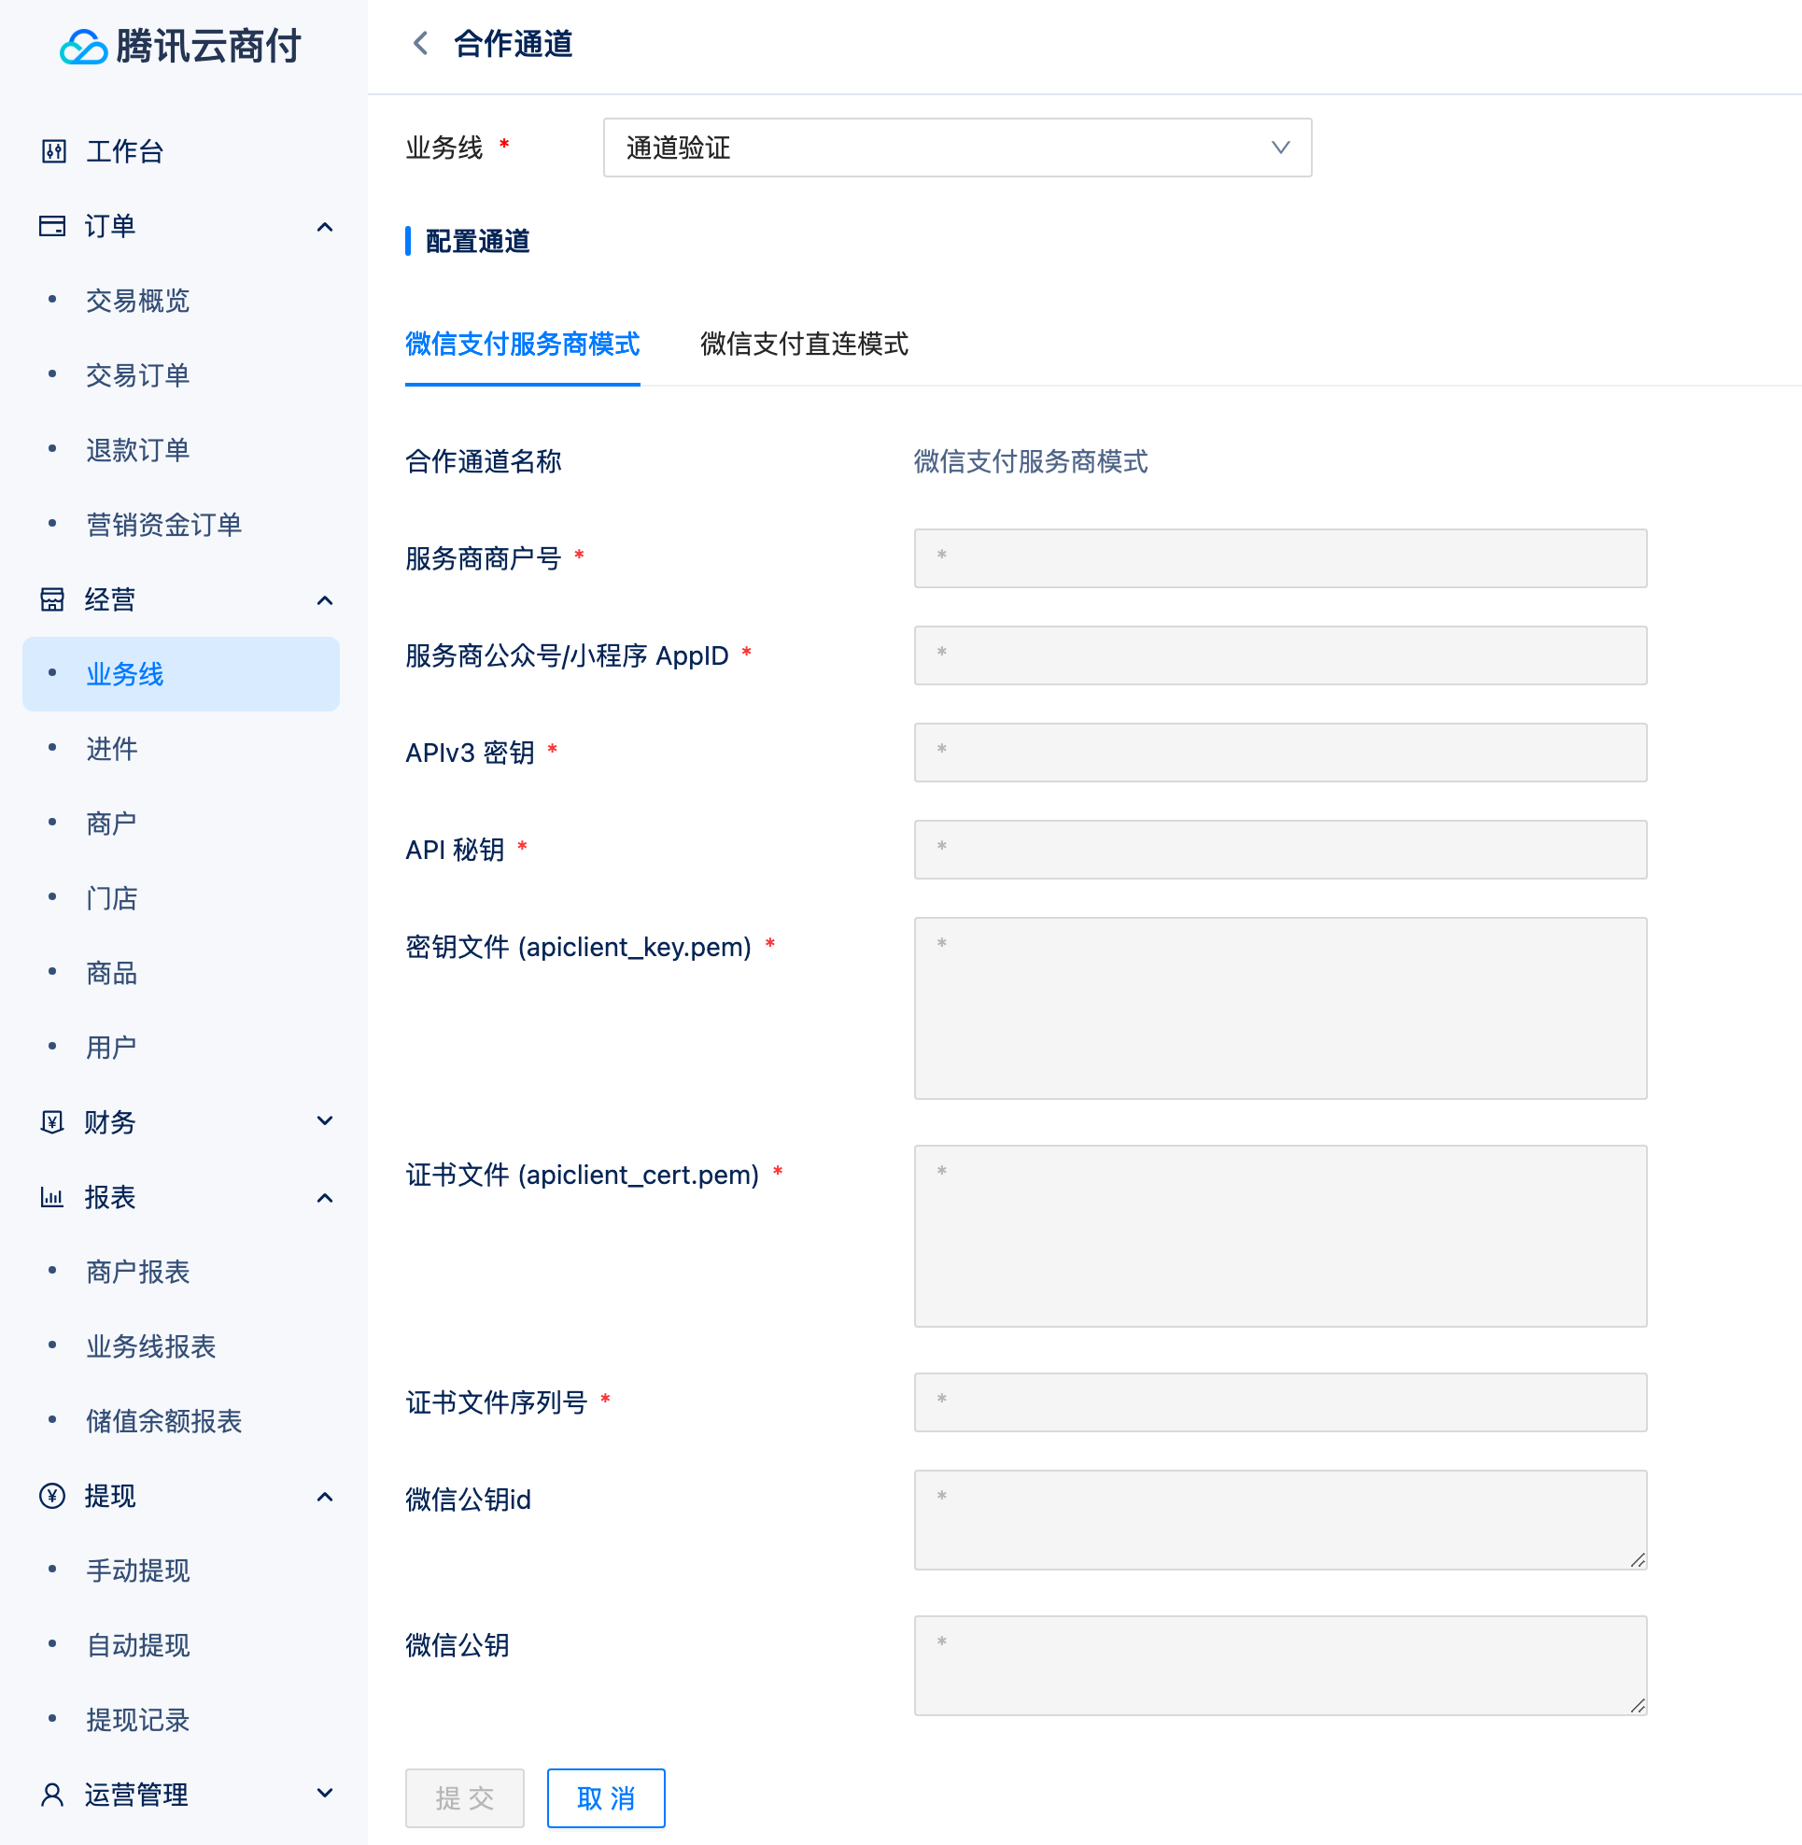Focus the 服务商商户号 input field

[x=1279, y=558]
